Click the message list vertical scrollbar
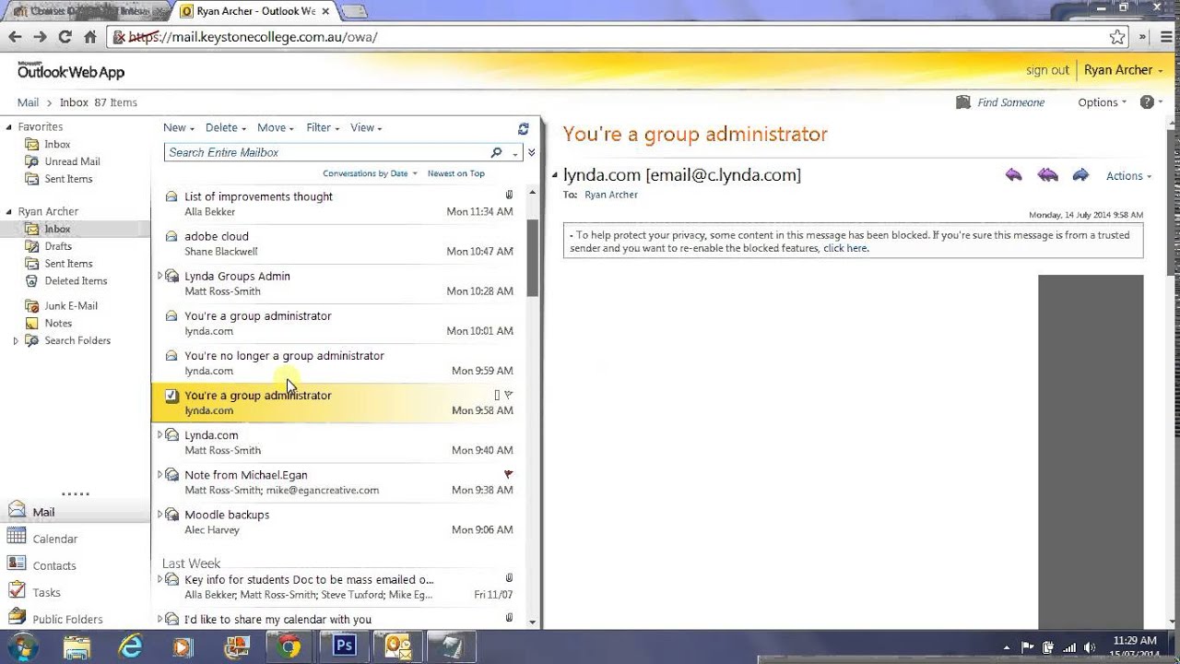Image resolution: width=1180 pixels, height=664 pixels. [x=532, y=258]
